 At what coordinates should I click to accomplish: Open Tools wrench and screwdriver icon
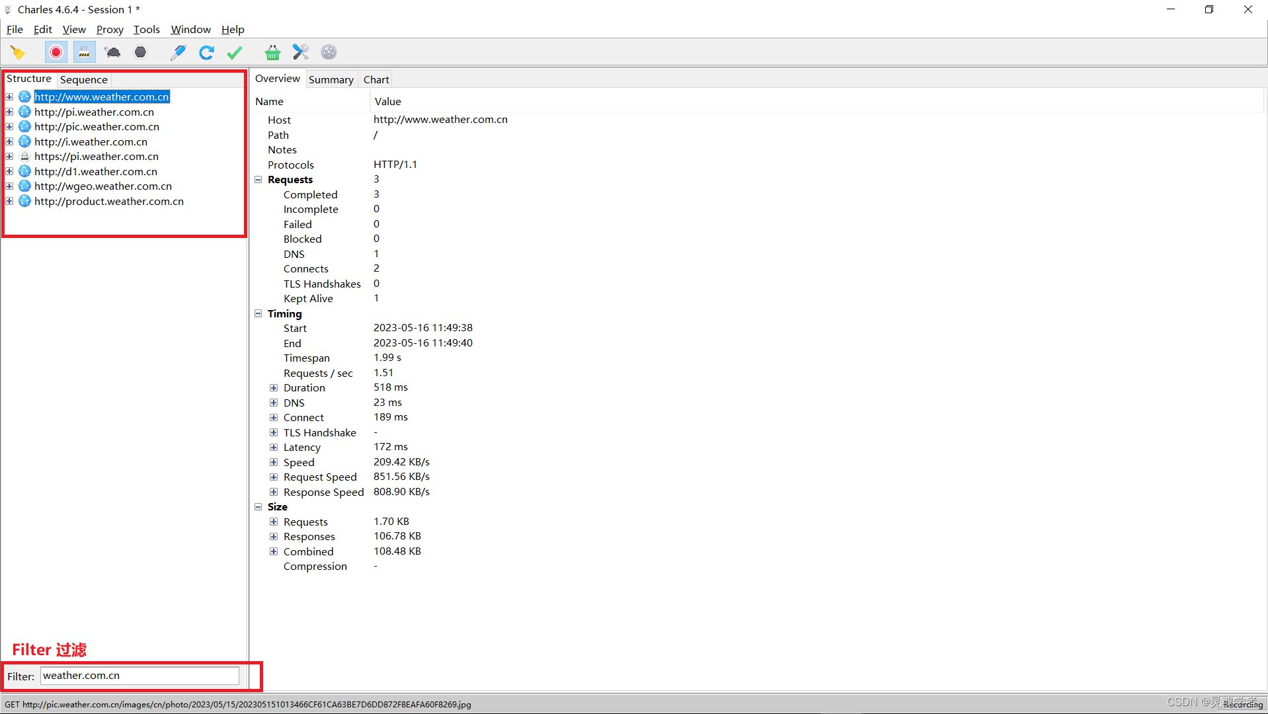click(x=301, y=52)
